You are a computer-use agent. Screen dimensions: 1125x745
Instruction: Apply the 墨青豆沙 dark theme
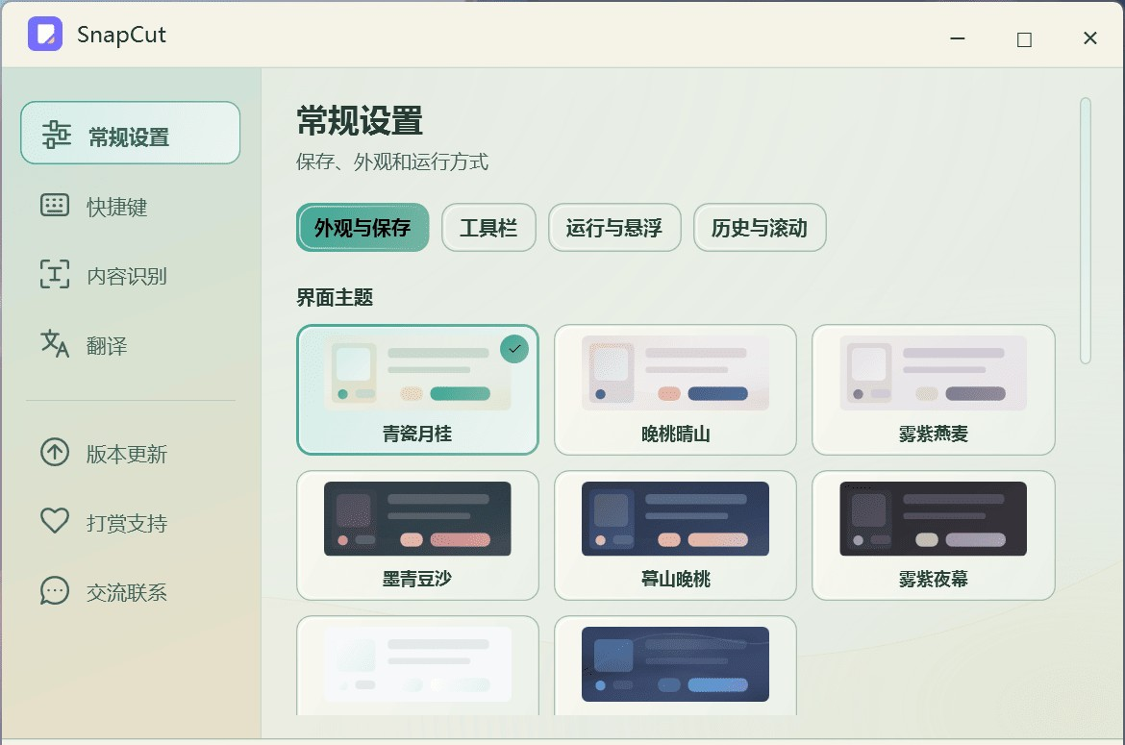point(417,534)
